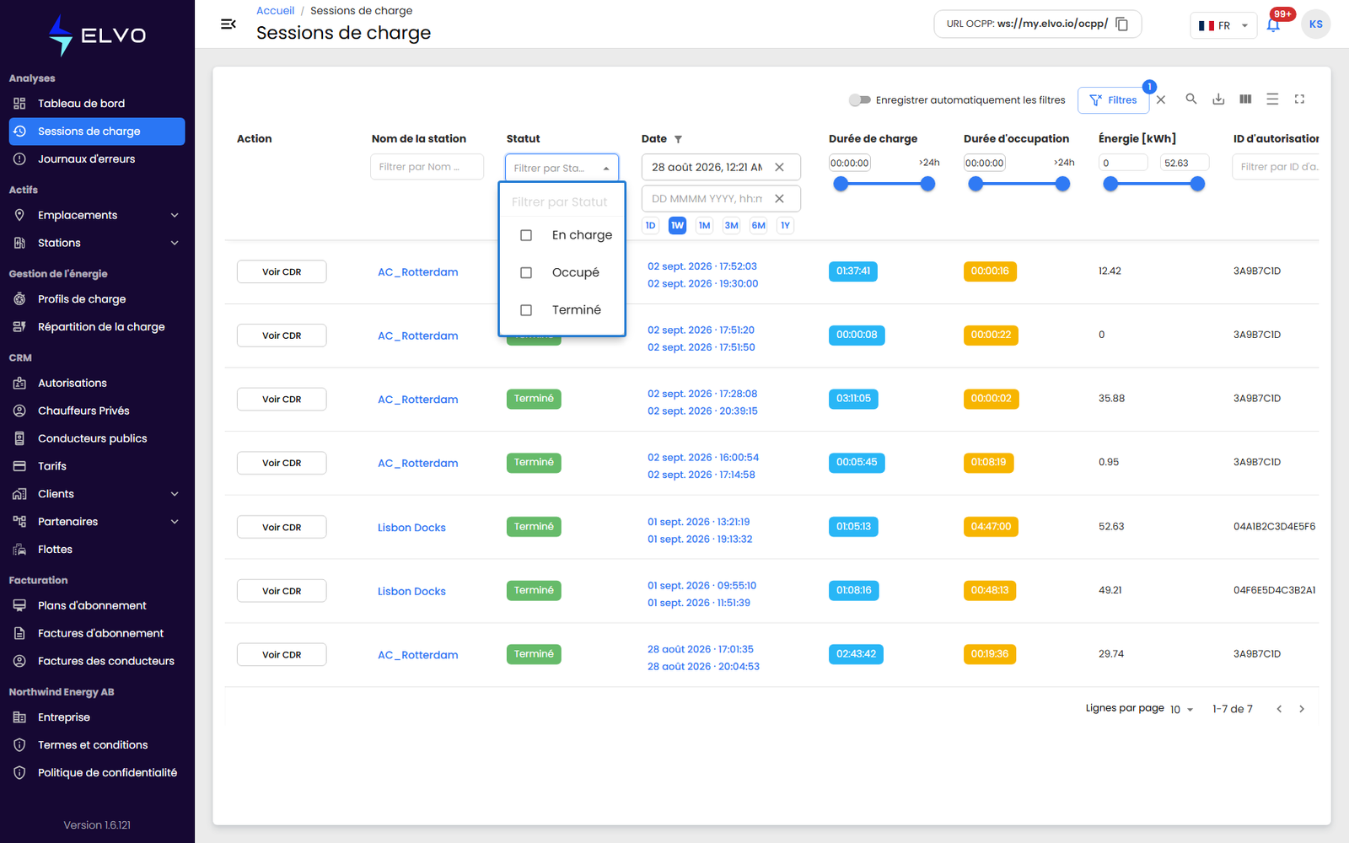
Task: Toggle fullscreen table view
Action: (x=1299, y=99)
